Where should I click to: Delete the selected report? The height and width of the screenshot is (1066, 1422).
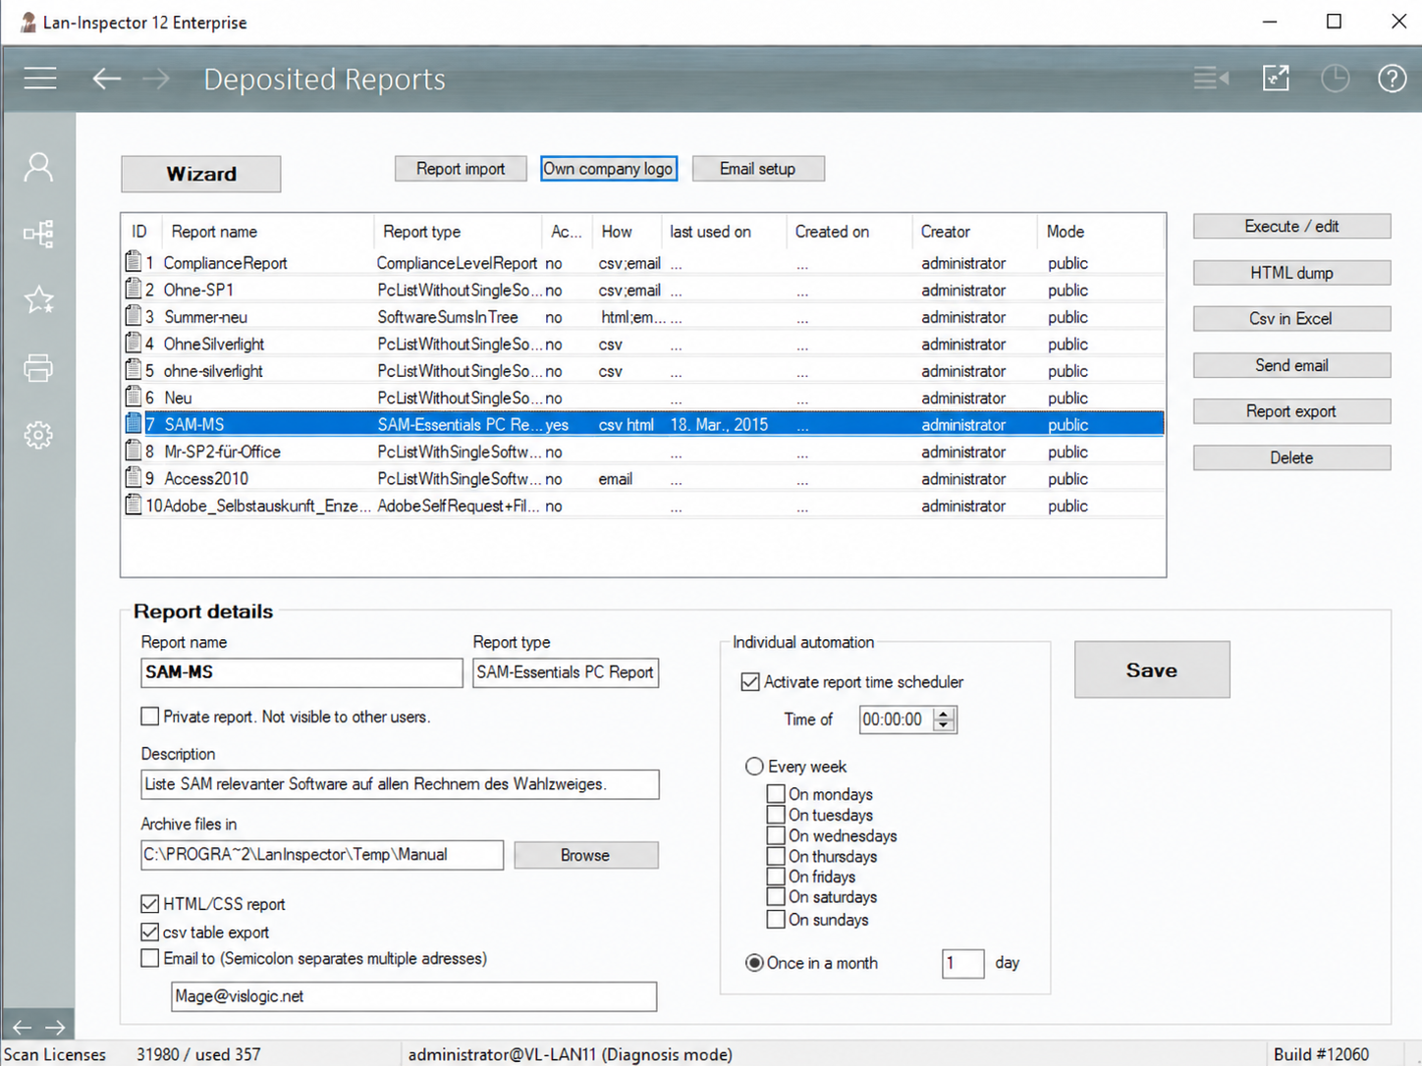click(1292, 457)
